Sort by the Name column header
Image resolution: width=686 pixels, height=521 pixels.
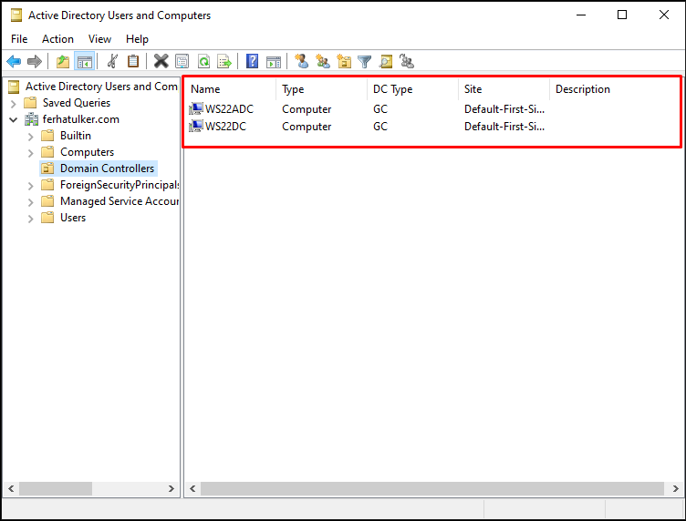[x=230, y=89]
